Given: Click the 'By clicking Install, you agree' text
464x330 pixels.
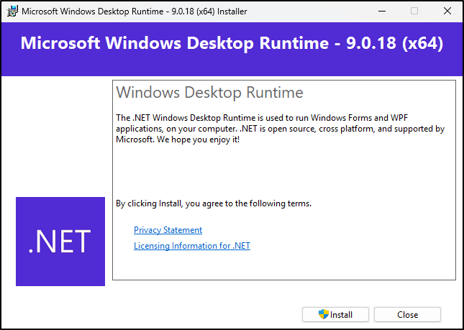Looking at the screenshot, I should click(214, 203).
